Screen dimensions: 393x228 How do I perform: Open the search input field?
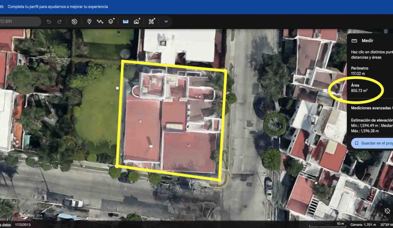coord(19,22)
